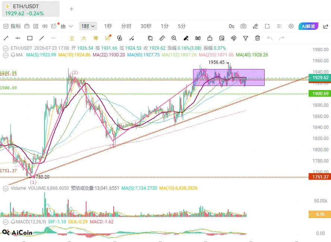Image resolution: width=331 pixels, height=242 pixels.
Task: Toggle the magnet snap tool
Action: [233, 38]
